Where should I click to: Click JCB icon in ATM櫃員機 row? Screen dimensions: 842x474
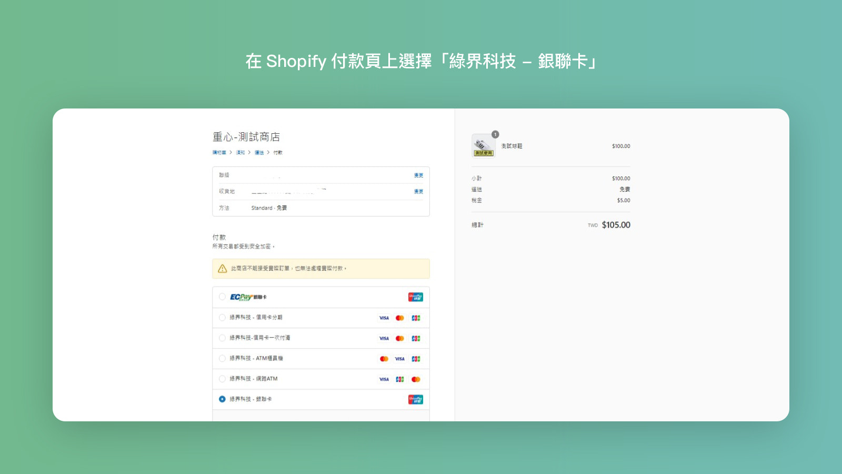click(x=416, y=359)
